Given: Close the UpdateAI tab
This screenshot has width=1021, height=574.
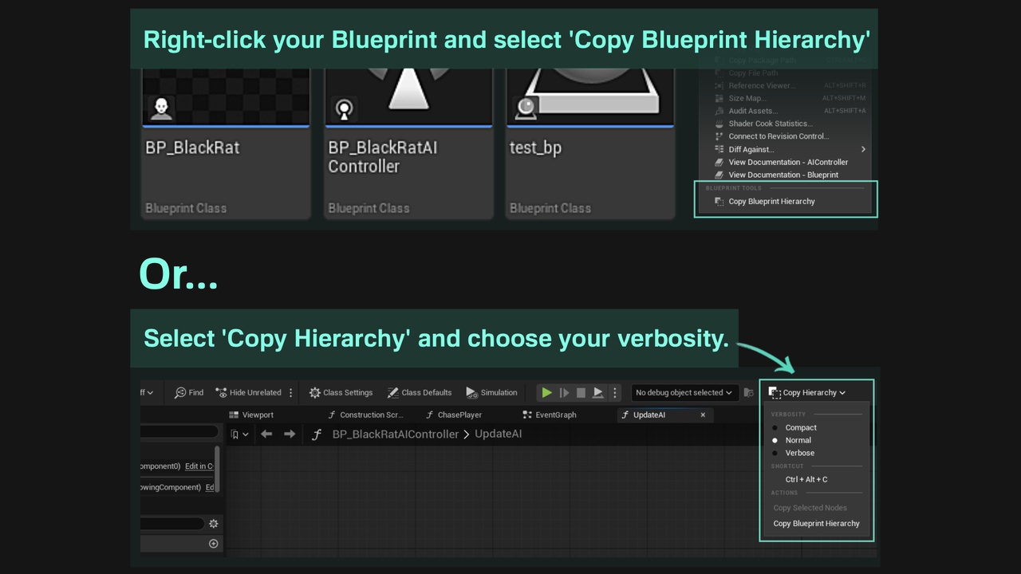Looking at the screenshot, I should click(703, 415).
